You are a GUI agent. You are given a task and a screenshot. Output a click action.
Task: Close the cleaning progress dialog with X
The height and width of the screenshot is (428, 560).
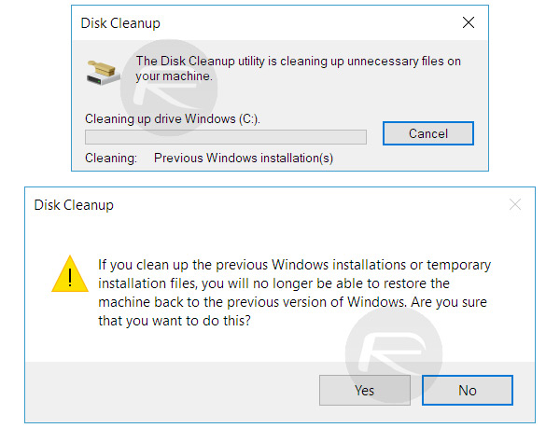469,22
